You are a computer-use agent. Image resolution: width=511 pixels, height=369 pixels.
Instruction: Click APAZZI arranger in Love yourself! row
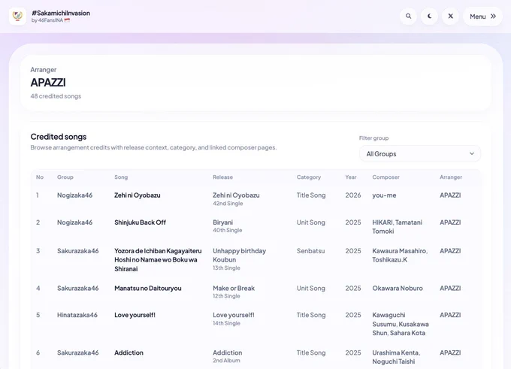pyautogui.click(x=450, y=315)
